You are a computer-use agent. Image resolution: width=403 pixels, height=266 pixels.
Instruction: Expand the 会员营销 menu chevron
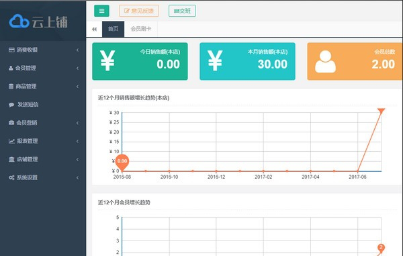point(78,123)
